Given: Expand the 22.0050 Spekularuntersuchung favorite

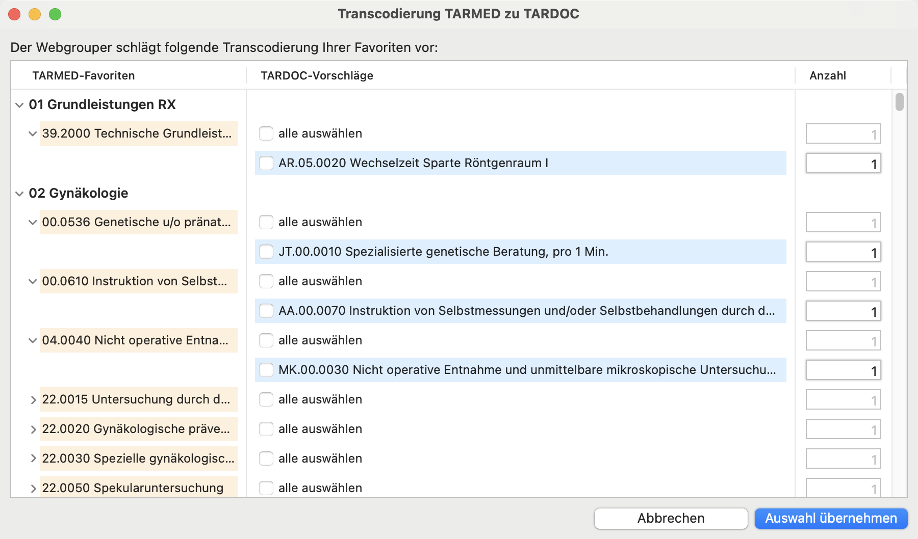Looking at the screenshot, I should point(33,488).
